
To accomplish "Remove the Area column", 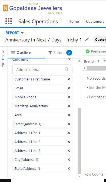I will point(69,115).
